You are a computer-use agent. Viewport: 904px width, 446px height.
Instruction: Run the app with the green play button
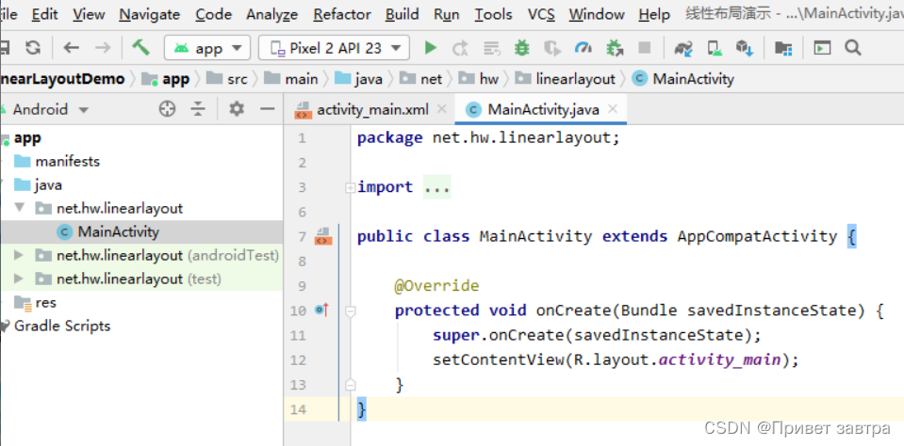(x=430, y=48)
